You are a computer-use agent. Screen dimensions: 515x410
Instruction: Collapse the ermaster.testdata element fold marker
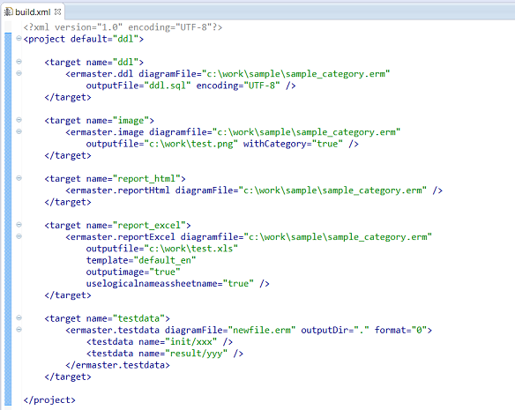(19, 329)
